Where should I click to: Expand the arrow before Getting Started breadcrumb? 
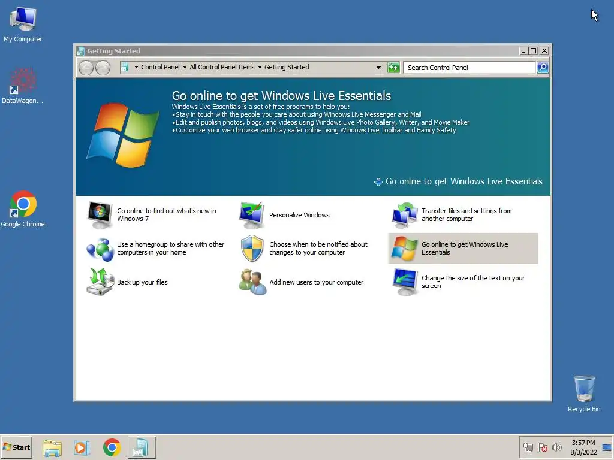tap(260, 68)
